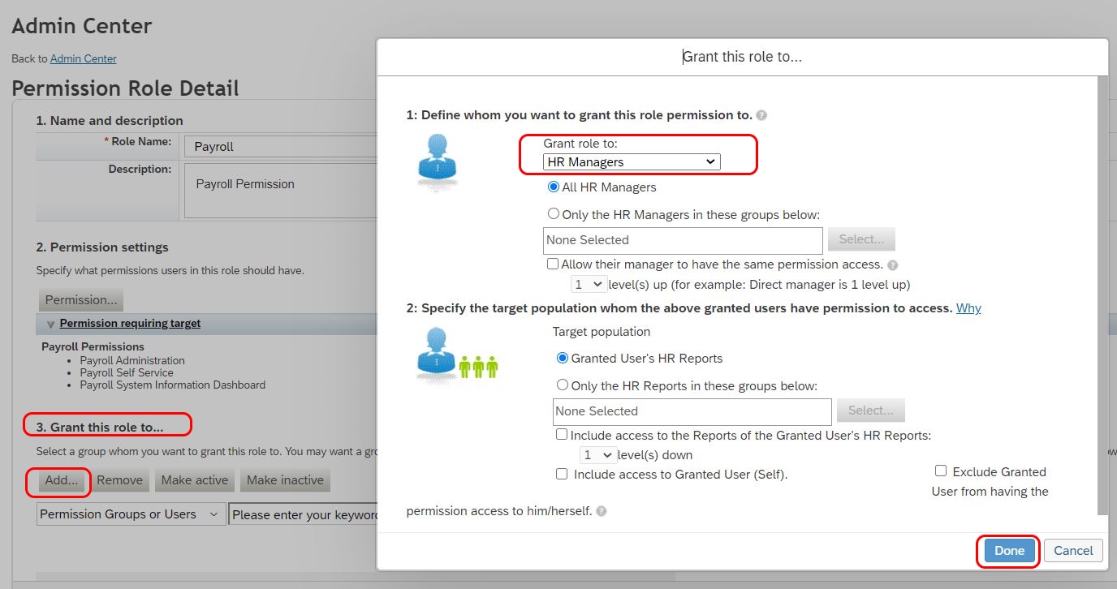Click the 'Payroll Administration' list entry
The height and width of the screenshot is (589, 1117).
pos(132,360)
